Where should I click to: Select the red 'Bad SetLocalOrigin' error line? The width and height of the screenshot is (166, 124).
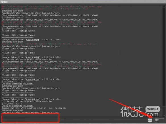click(49, 44)
